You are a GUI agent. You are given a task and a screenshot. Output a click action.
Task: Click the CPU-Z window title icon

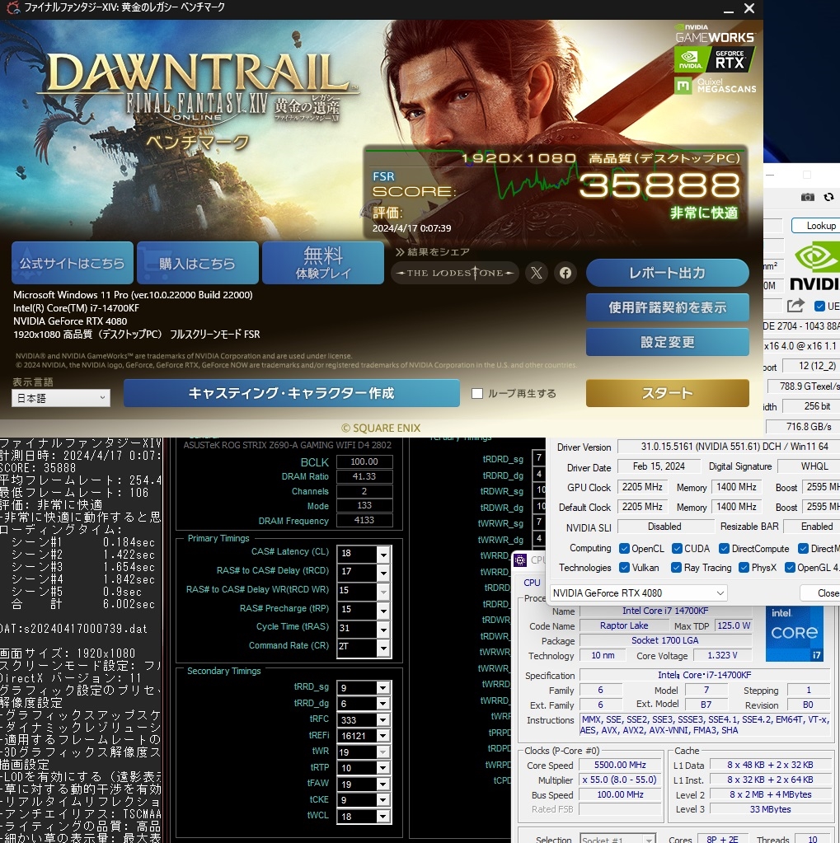[520, 560]
